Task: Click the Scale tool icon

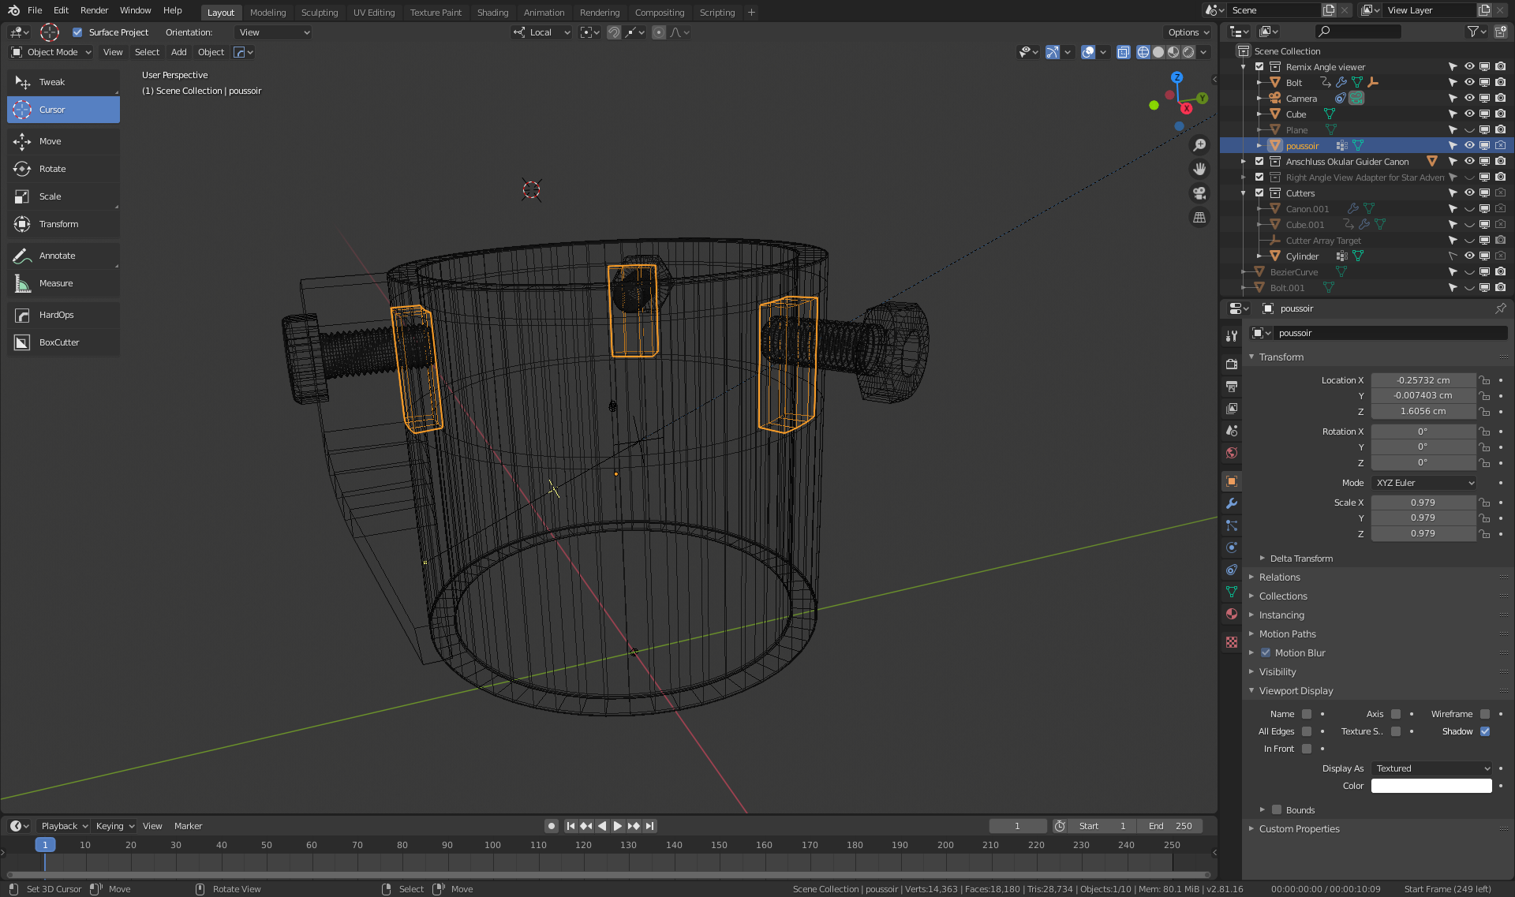Action: click(22, 196)
